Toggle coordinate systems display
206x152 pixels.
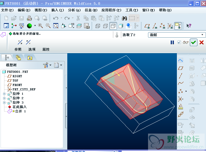tap(170, 26)
